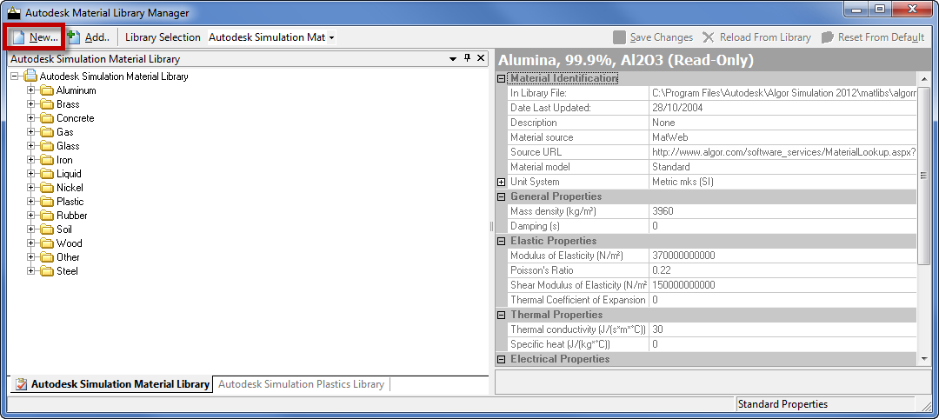The width and height of the screenshot is (939, 419).
Task: Collapse the Material Identification section
Action: point(502,78)
